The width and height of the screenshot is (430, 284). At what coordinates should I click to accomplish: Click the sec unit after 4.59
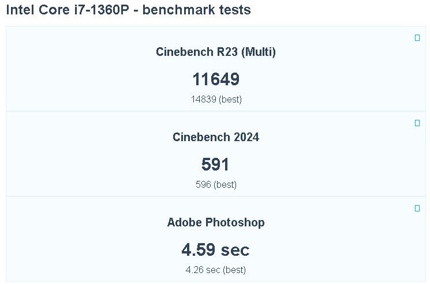235,250
